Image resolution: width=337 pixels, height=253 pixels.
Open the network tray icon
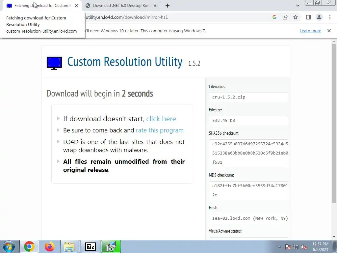tap(296, 247)
